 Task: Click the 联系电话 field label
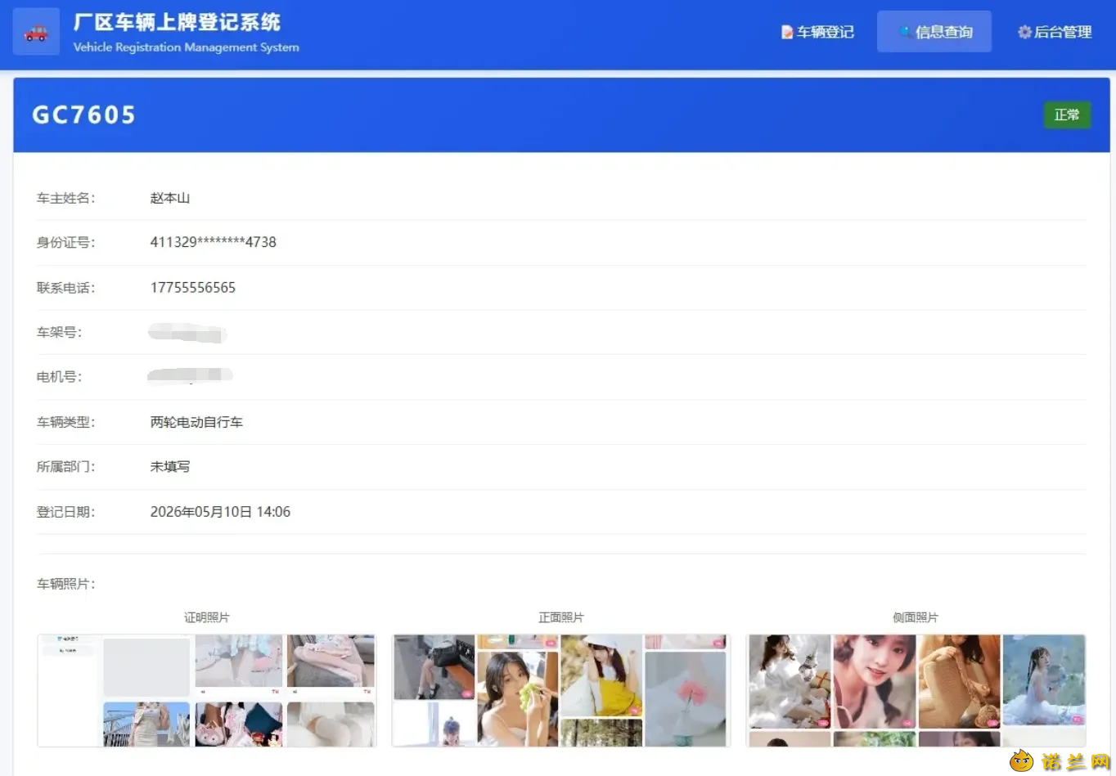point(65,288)
